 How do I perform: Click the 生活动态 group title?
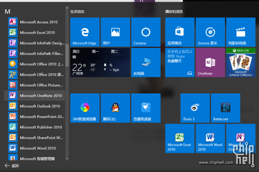77,12
